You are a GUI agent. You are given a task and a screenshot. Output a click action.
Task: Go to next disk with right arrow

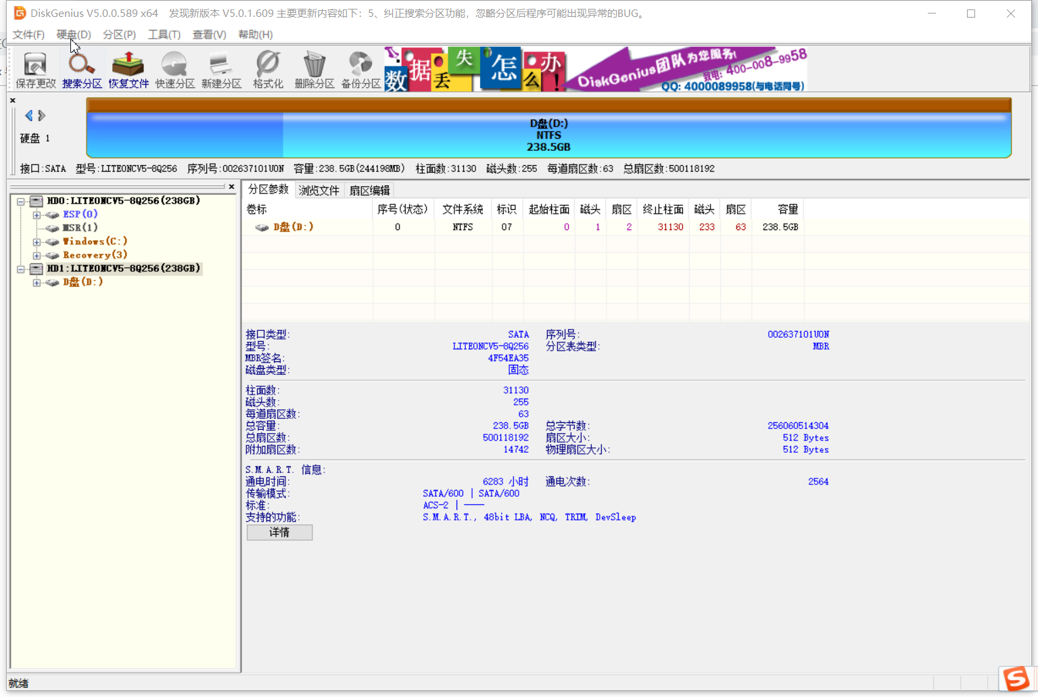pos(42,116)
